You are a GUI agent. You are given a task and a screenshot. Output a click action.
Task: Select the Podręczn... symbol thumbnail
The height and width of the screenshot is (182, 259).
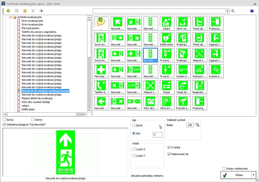(199, 71)
